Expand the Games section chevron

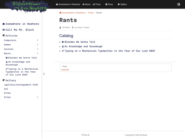[x=38, y=45]
